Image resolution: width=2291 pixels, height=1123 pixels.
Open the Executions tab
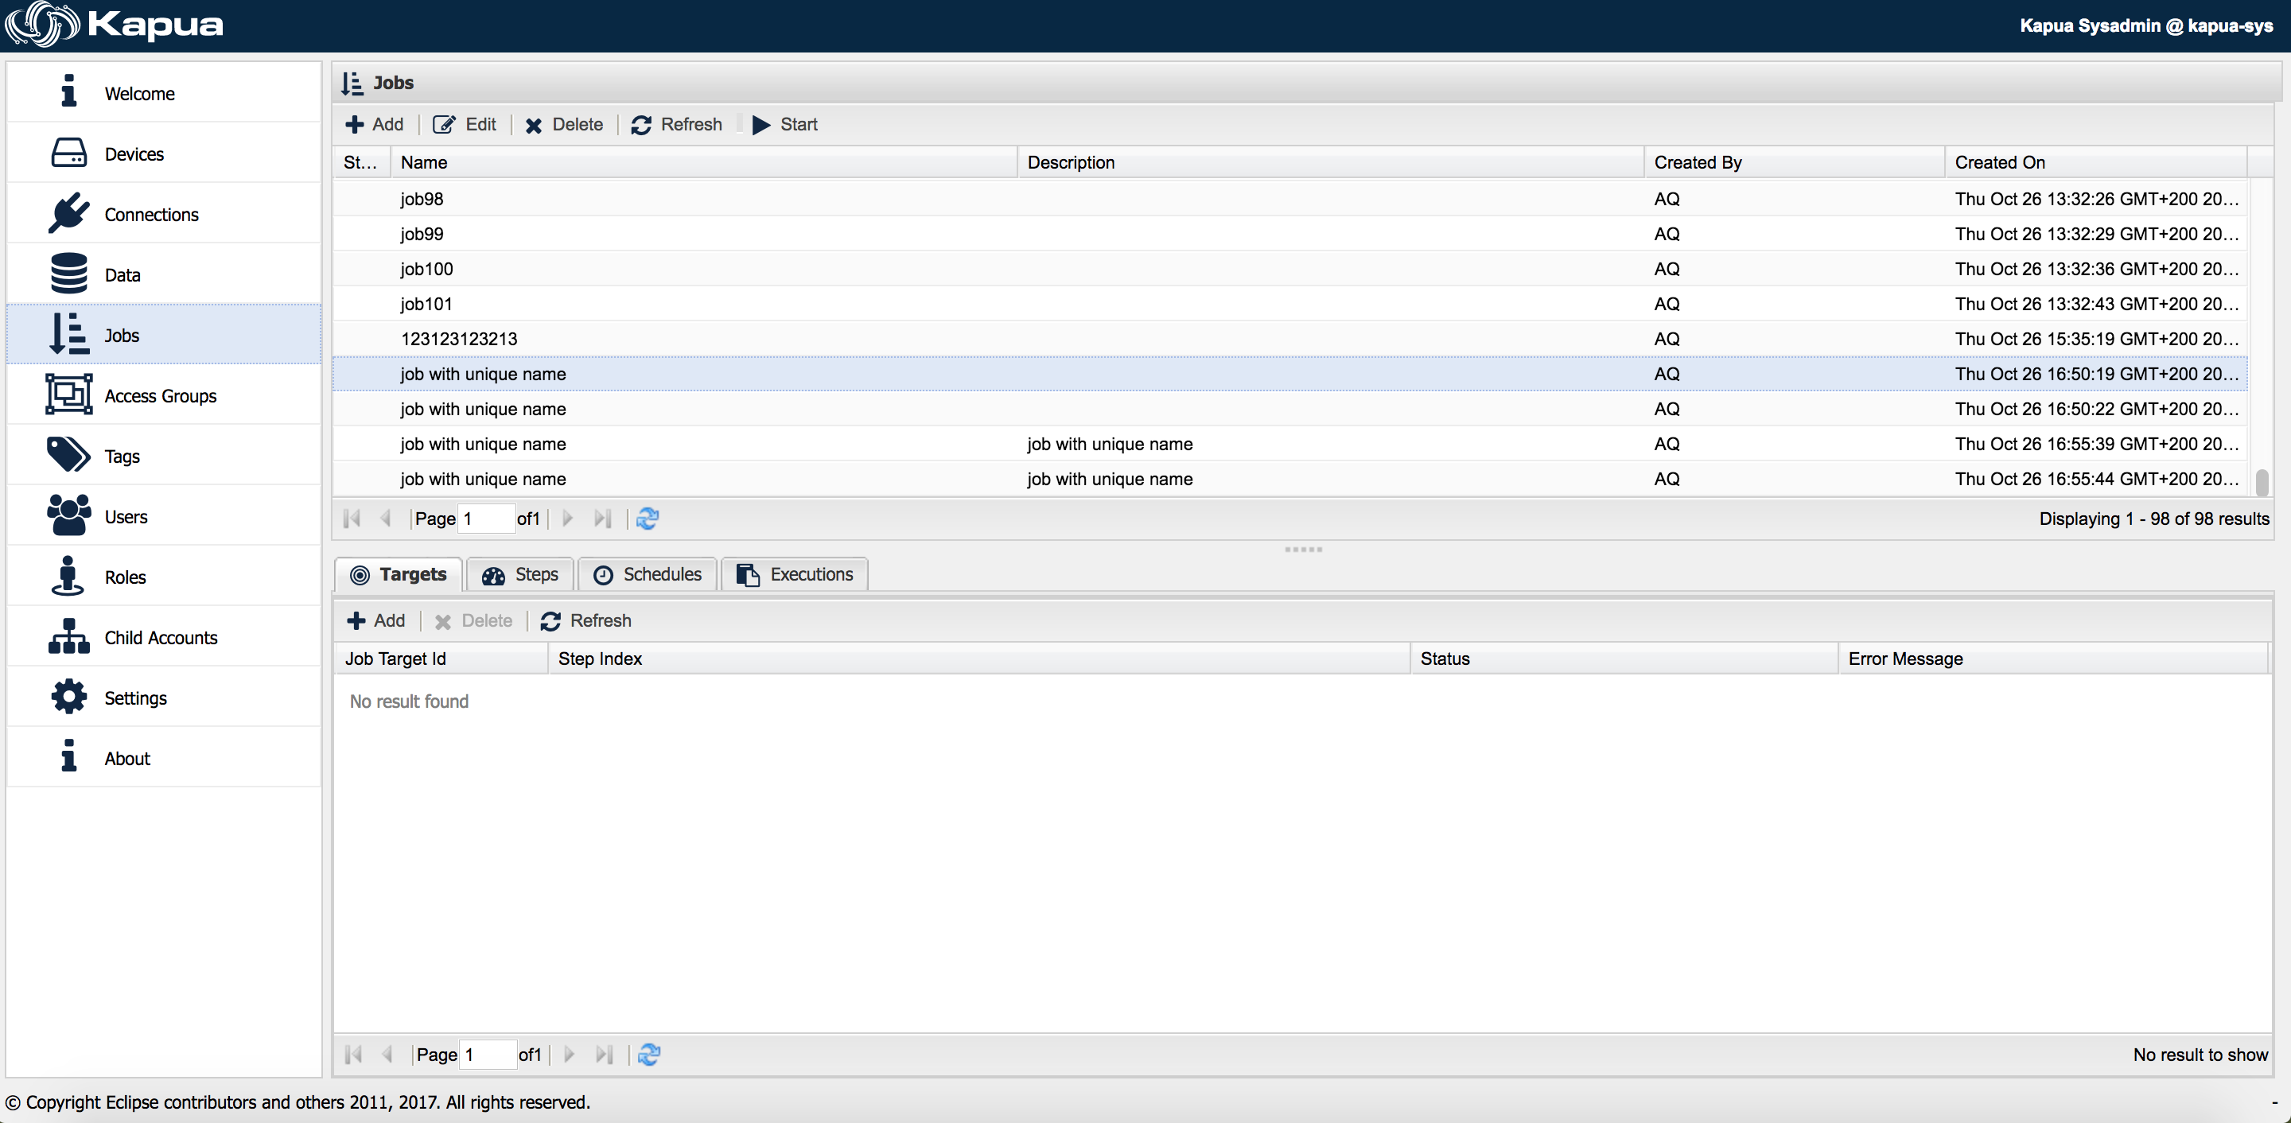pos(795,574)
